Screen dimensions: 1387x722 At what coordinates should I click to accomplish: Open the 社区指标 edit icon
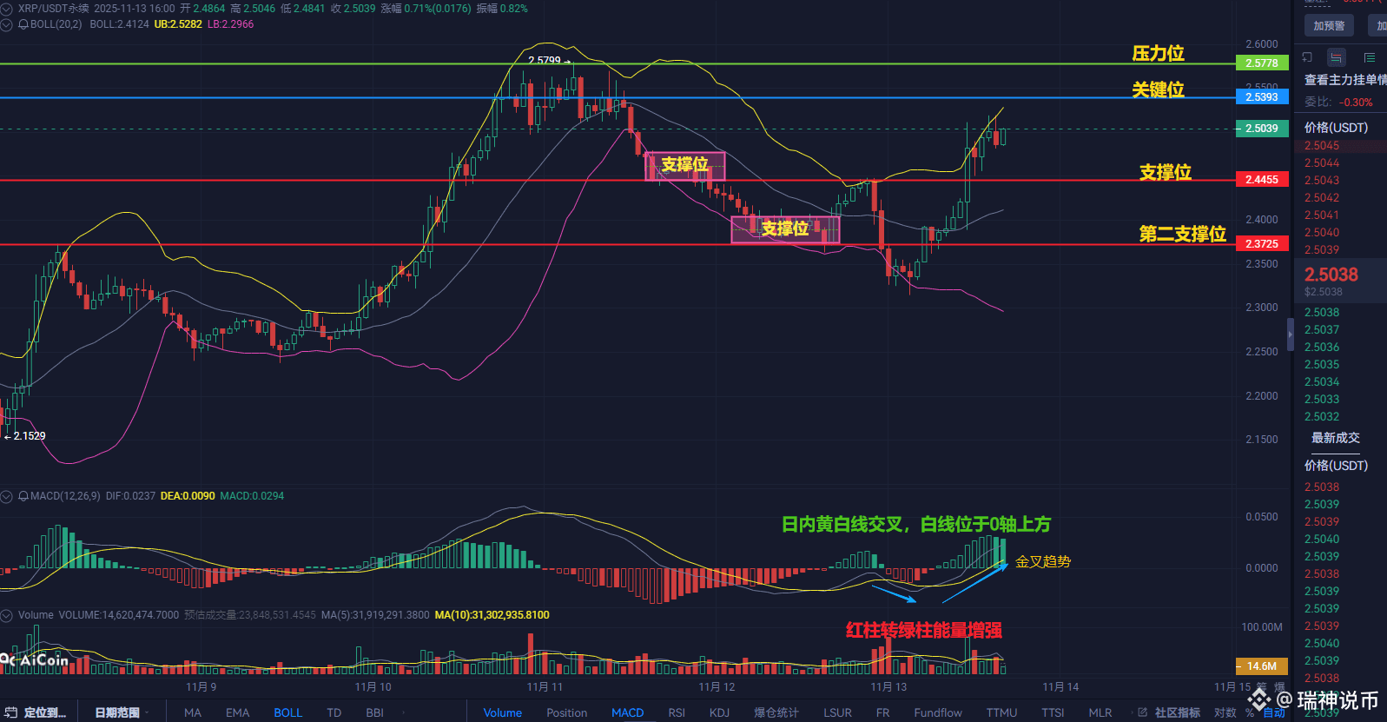pos(1143,712)
